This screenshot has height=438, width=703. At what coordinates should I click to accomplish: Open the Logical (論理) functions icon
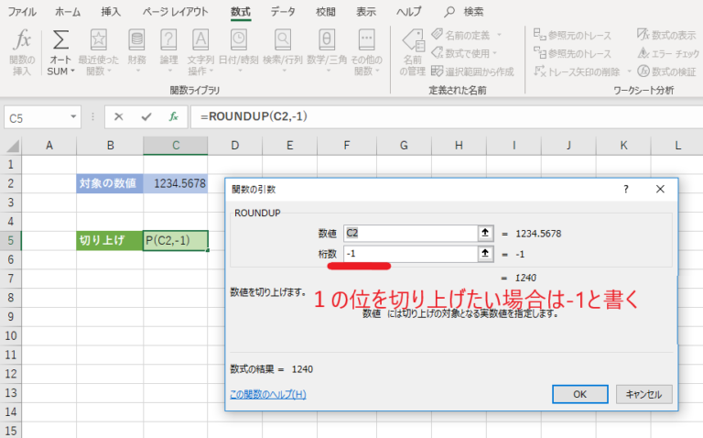coord(168,51)
